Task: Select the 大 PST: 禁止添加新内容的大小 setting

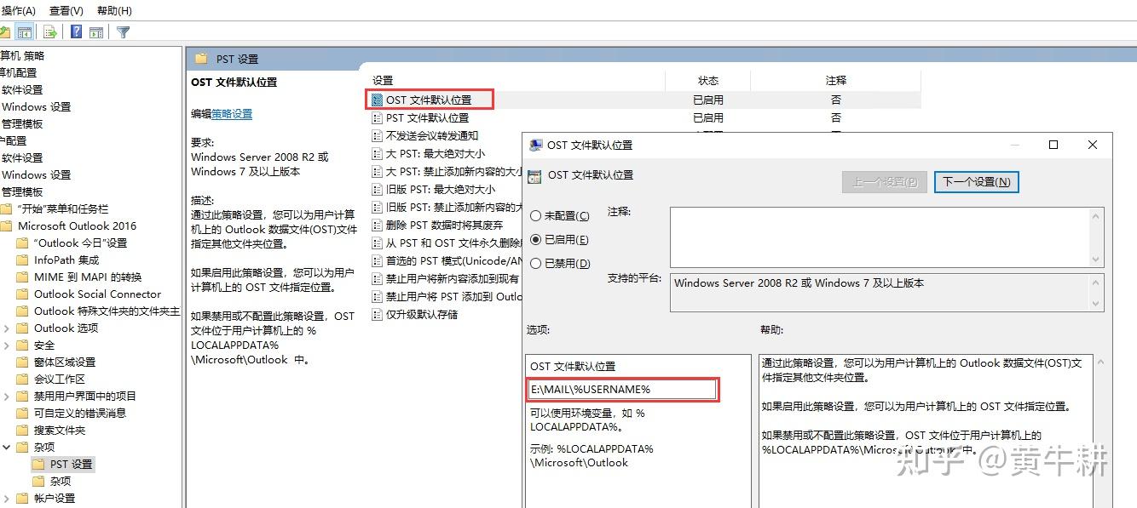Action: coord(453,172)
